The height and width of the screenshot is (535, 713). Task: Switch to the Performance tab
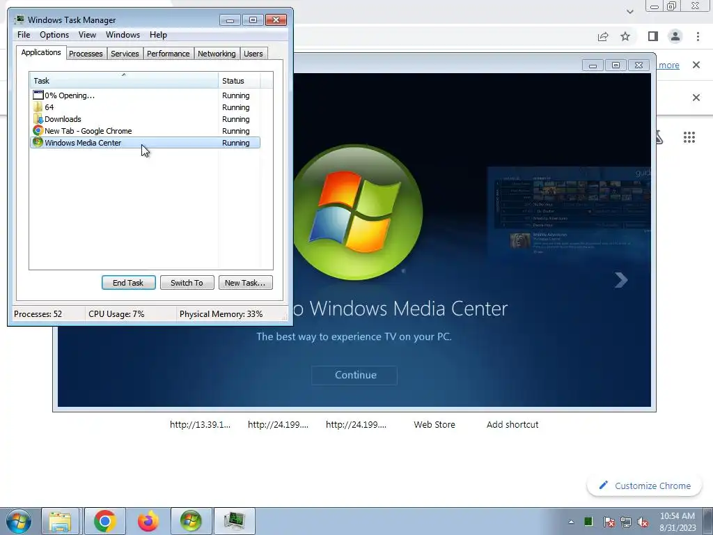pos(169,54)
